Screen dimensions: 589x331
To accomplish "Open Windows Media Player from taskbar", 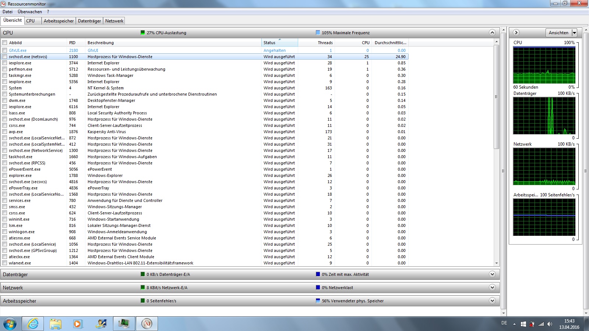I will click(x=78, y=324).
